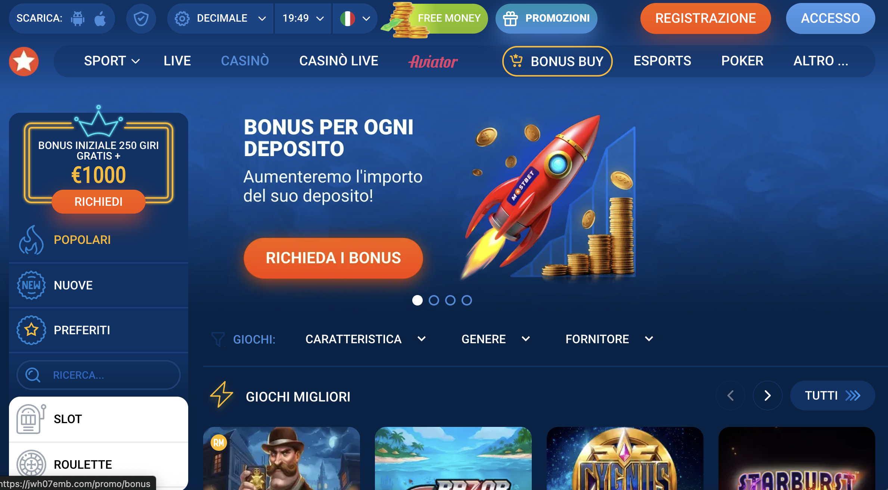
Task: Click the Apple download icon
Action: tap(100, 18)
